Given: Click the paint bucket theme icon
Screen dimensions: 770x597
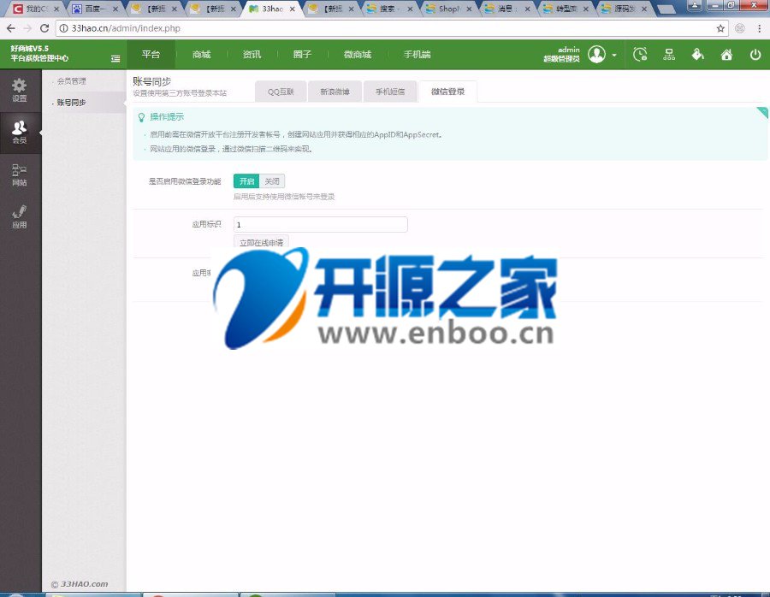Looking at the screenshot, I should (697, 55).
